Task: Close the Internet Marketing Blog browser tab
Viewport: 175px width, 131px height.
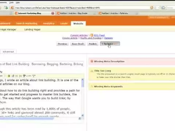Action: click(x=52, y=13)
